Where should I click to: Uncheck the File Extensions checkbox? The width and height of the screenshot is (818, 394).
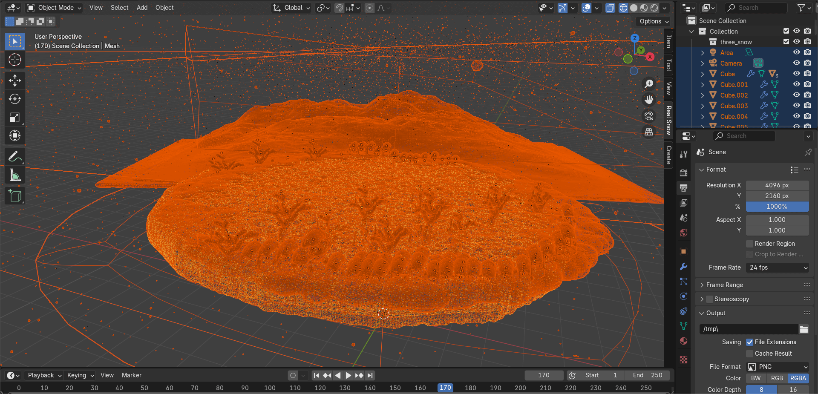(749, 342)
